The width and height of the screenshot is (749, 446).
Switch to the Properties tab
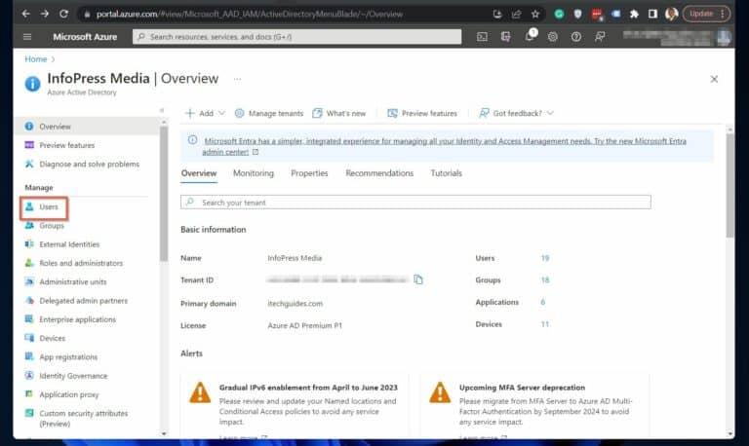pos(309,173)
